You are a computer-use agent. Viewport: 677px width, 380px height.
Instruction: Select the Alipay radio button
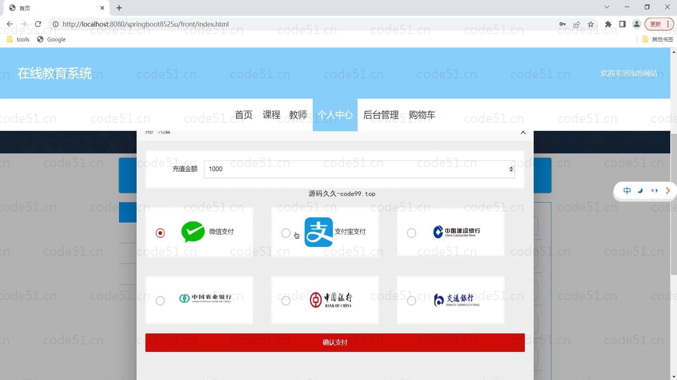point(286,233)
